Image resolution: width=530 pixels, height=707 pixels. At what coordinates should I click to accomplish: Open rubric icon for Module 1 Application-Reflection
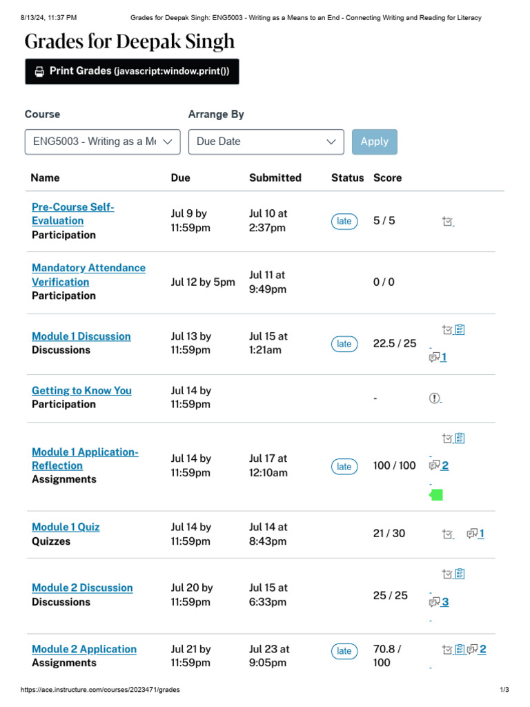coord(460,438)
